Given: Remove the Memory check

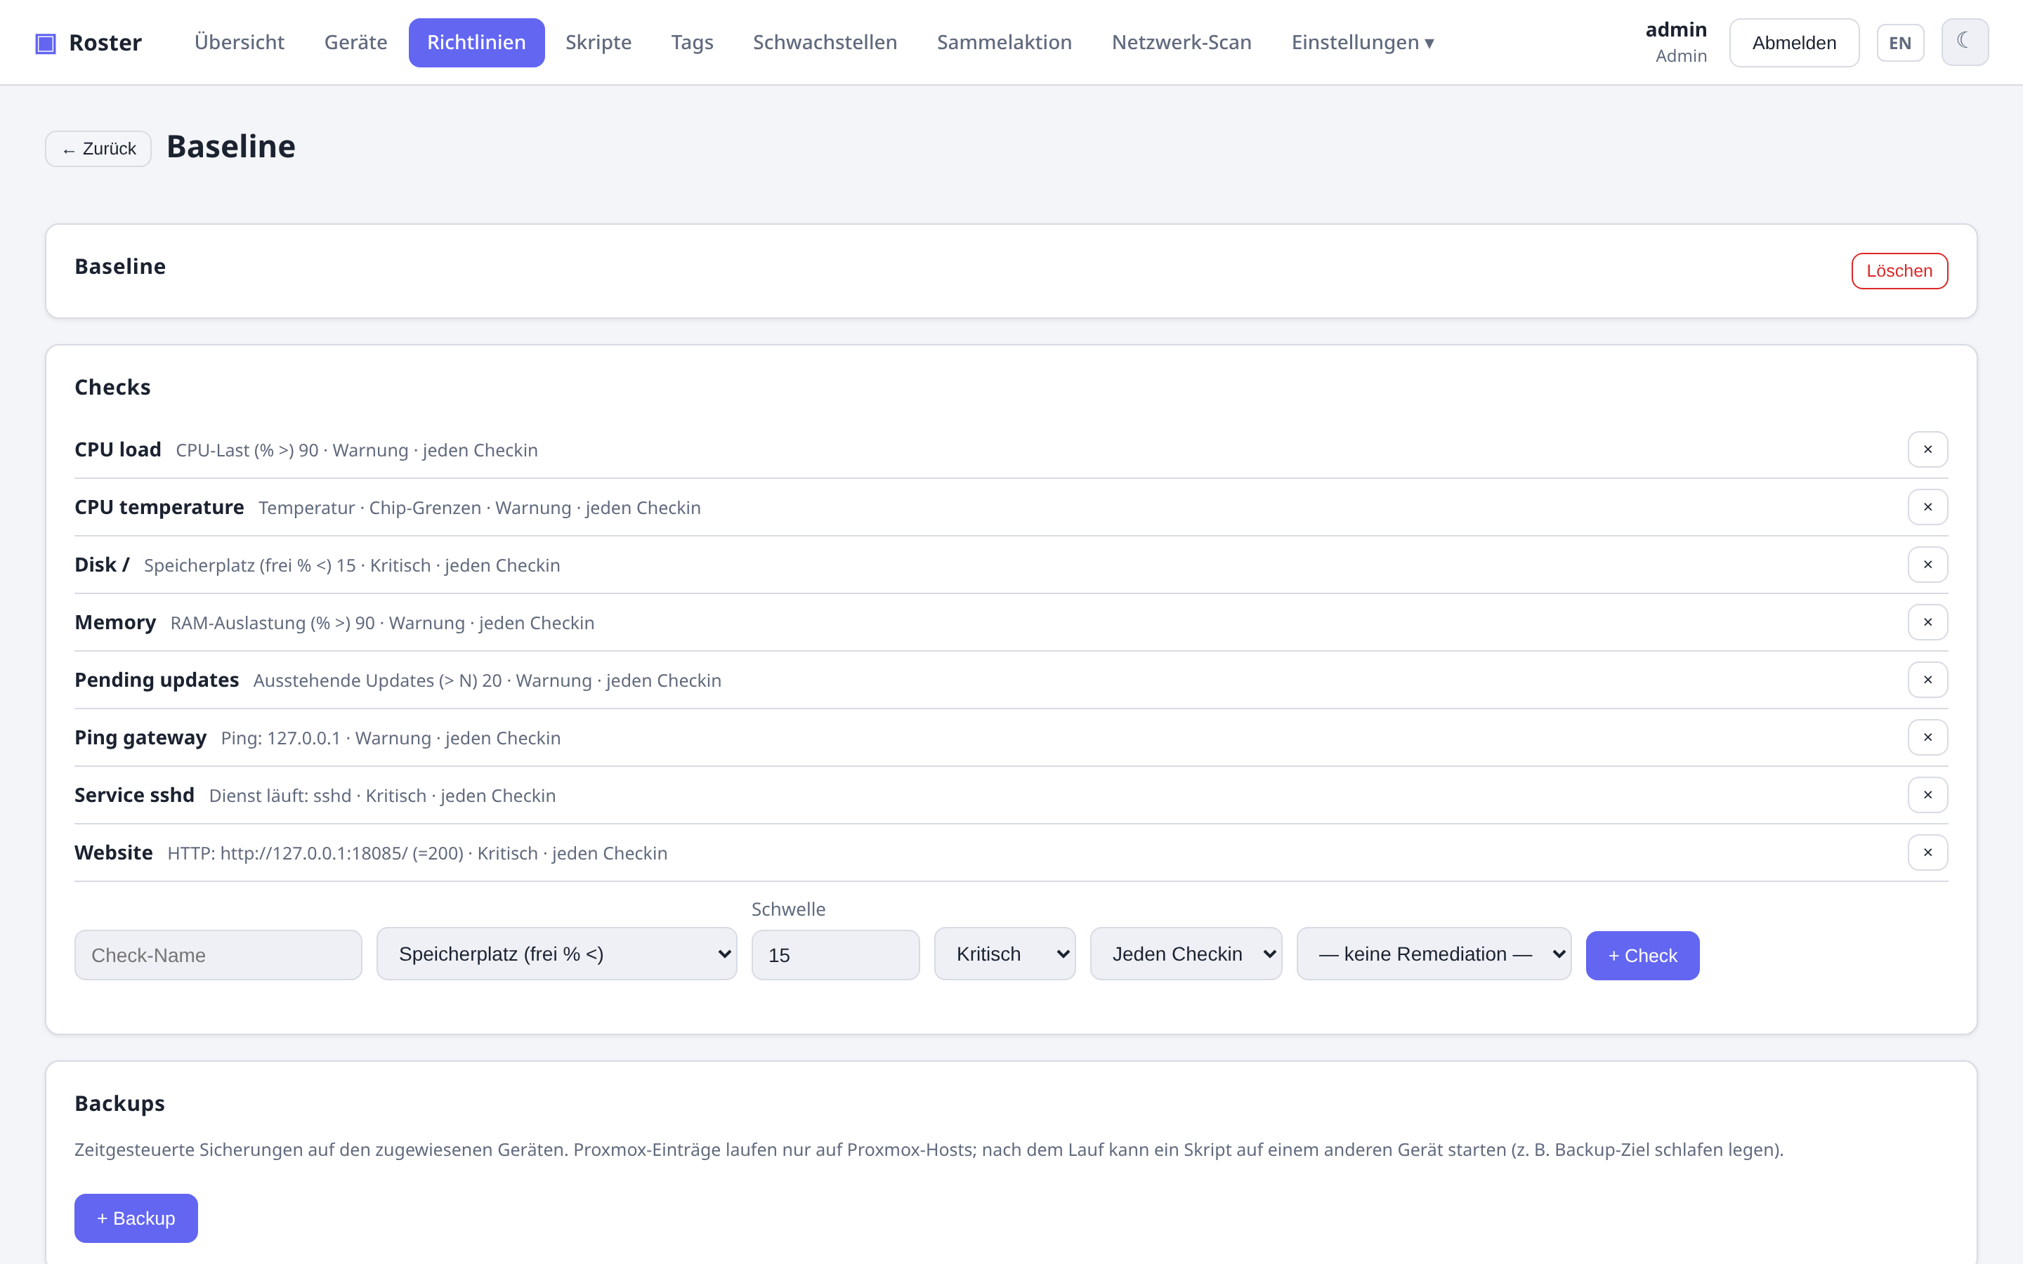Looking at the screenshot, I should (1927, 623).
